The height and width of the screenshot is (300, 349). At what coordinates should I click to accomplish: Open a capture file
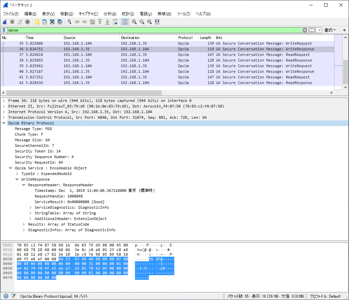coord(37,22)
